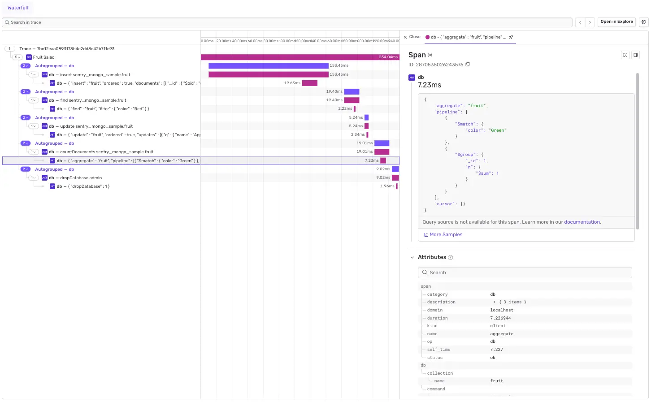Collapse the 1-child toggle on update sentry_mongo_sample.fruit

(x=33, y=126)
